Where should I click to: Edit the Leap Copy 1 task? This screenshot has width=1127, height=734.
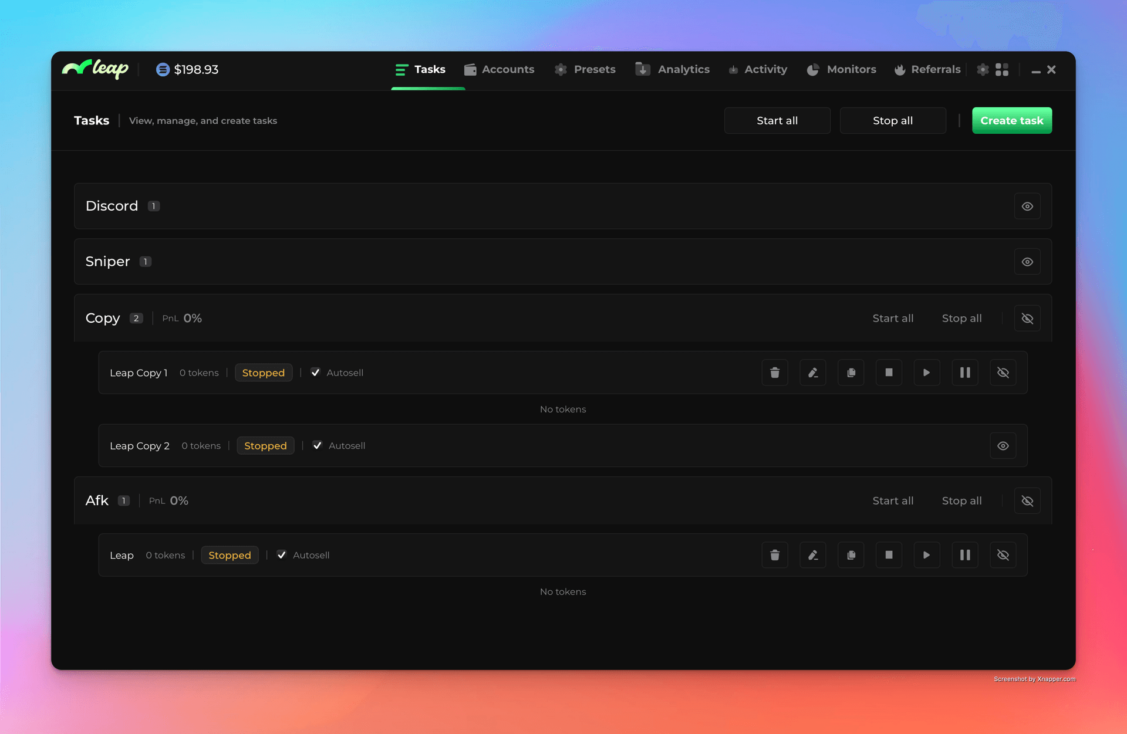[x=812, y=373]
